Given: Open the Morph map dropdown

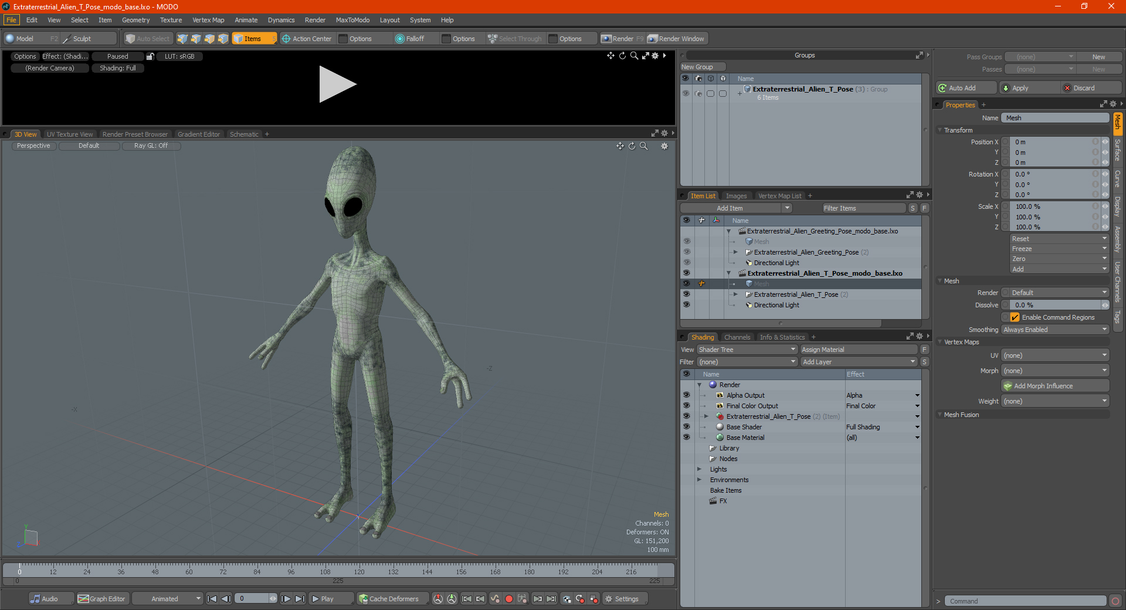Looking at the screenshot, I should coord(1055,371).
